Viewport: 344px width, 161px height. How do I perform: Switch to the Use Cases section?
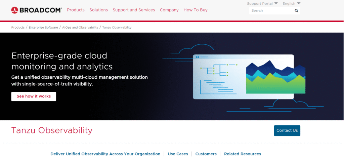[178, 154]
